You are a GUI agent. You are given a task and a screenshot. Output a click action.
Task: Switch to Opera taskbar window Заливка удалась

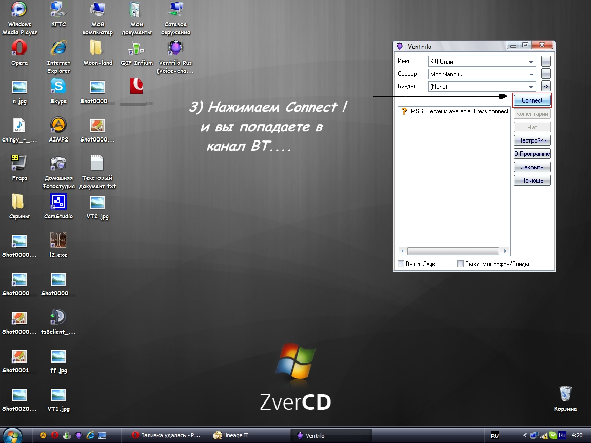pyautogui.click(x=166, y=435)
